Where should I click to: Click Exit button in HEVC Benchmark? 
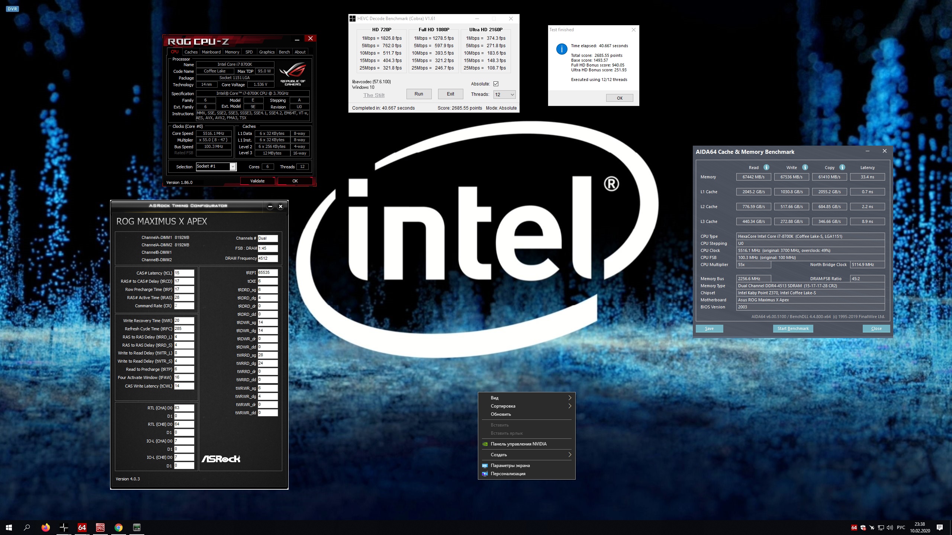pos(450,94)
